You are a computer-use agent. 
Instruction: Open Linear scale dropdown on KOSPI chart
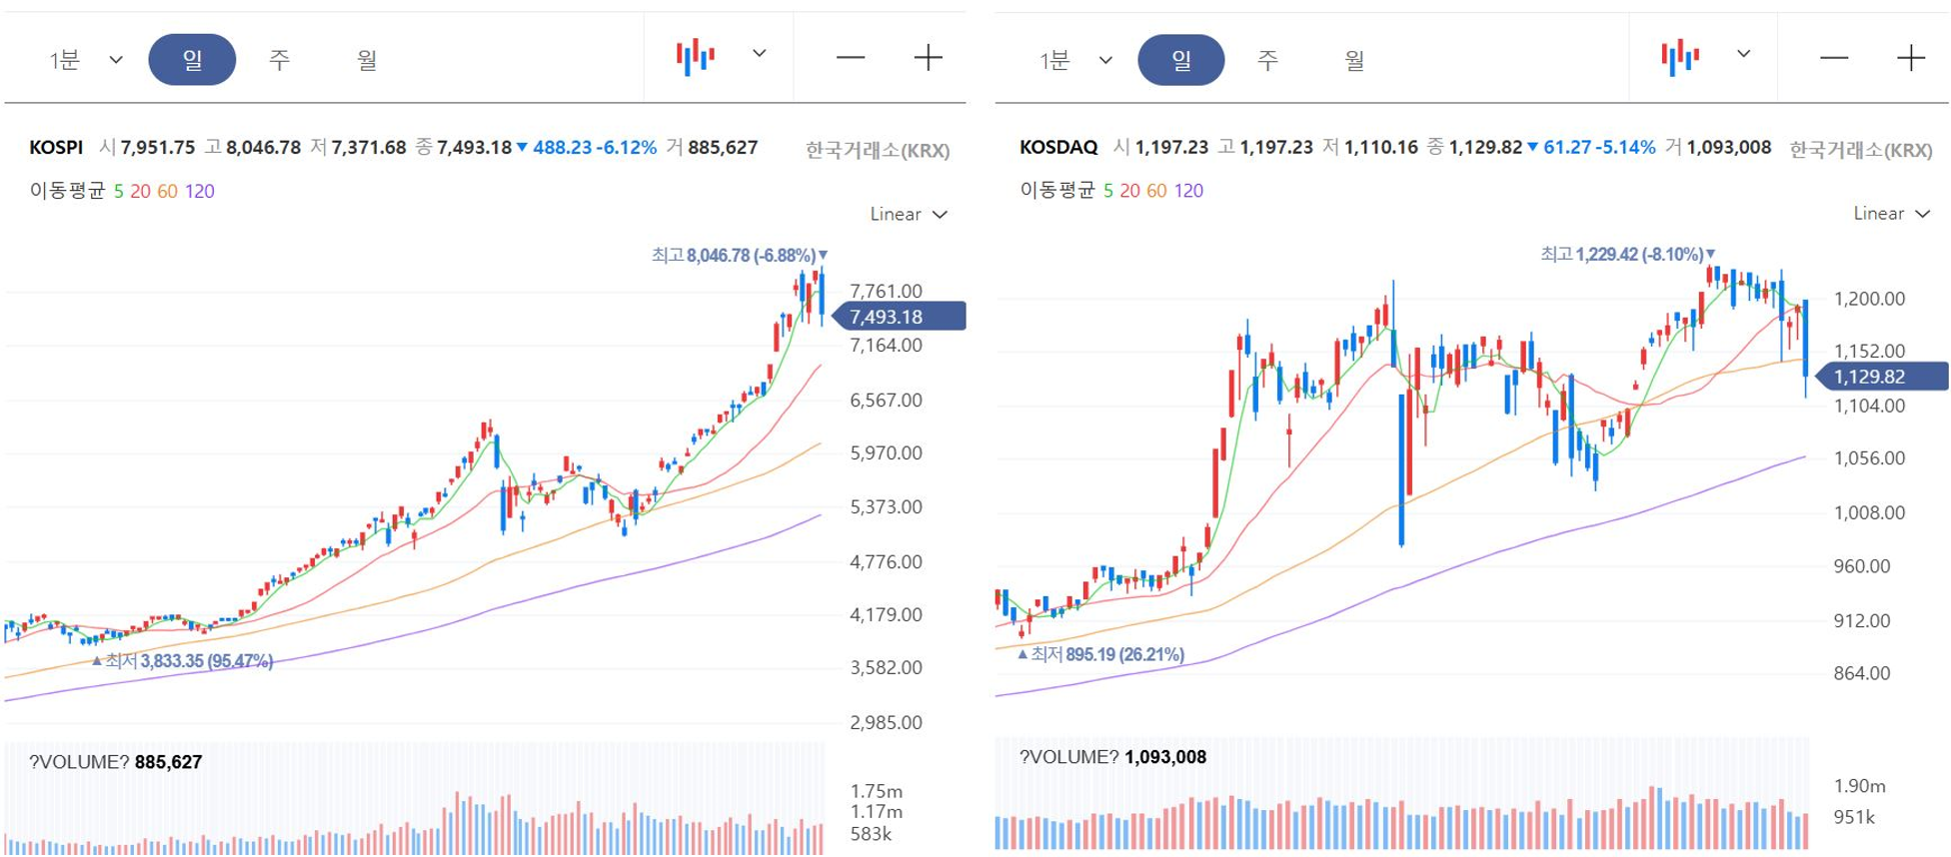tap(909, 215)
